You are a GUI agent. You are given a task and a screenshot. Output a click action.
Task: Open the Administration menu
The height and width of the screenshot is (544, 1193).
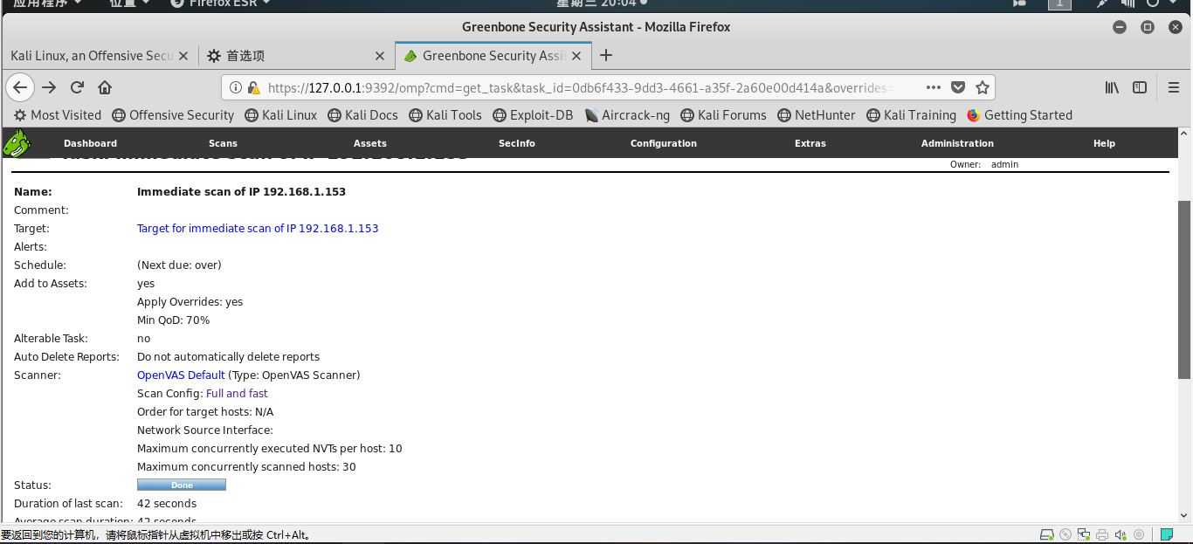click(957, 143)
